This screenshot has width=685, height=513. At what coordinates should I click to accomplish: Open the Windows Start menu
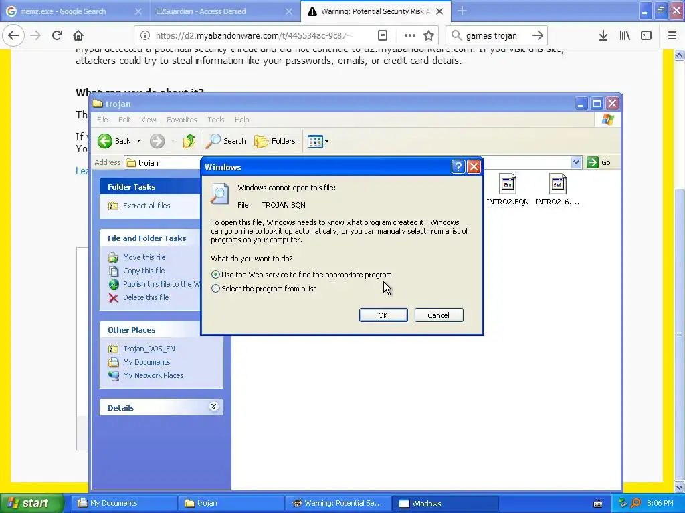click(x=32, y=503)
